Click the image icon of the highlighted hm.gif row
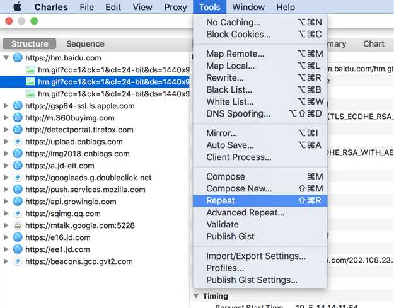 point(30,82)
